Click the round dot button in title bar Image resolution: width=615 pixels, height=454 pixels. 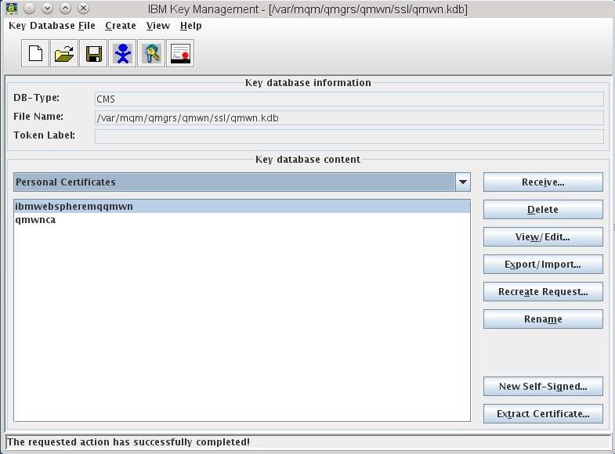click(30, 9)
